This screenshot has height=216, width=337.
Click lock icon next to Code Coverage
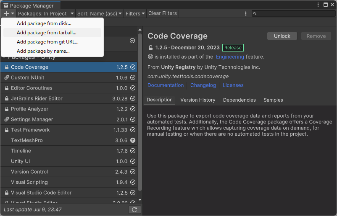7,67
